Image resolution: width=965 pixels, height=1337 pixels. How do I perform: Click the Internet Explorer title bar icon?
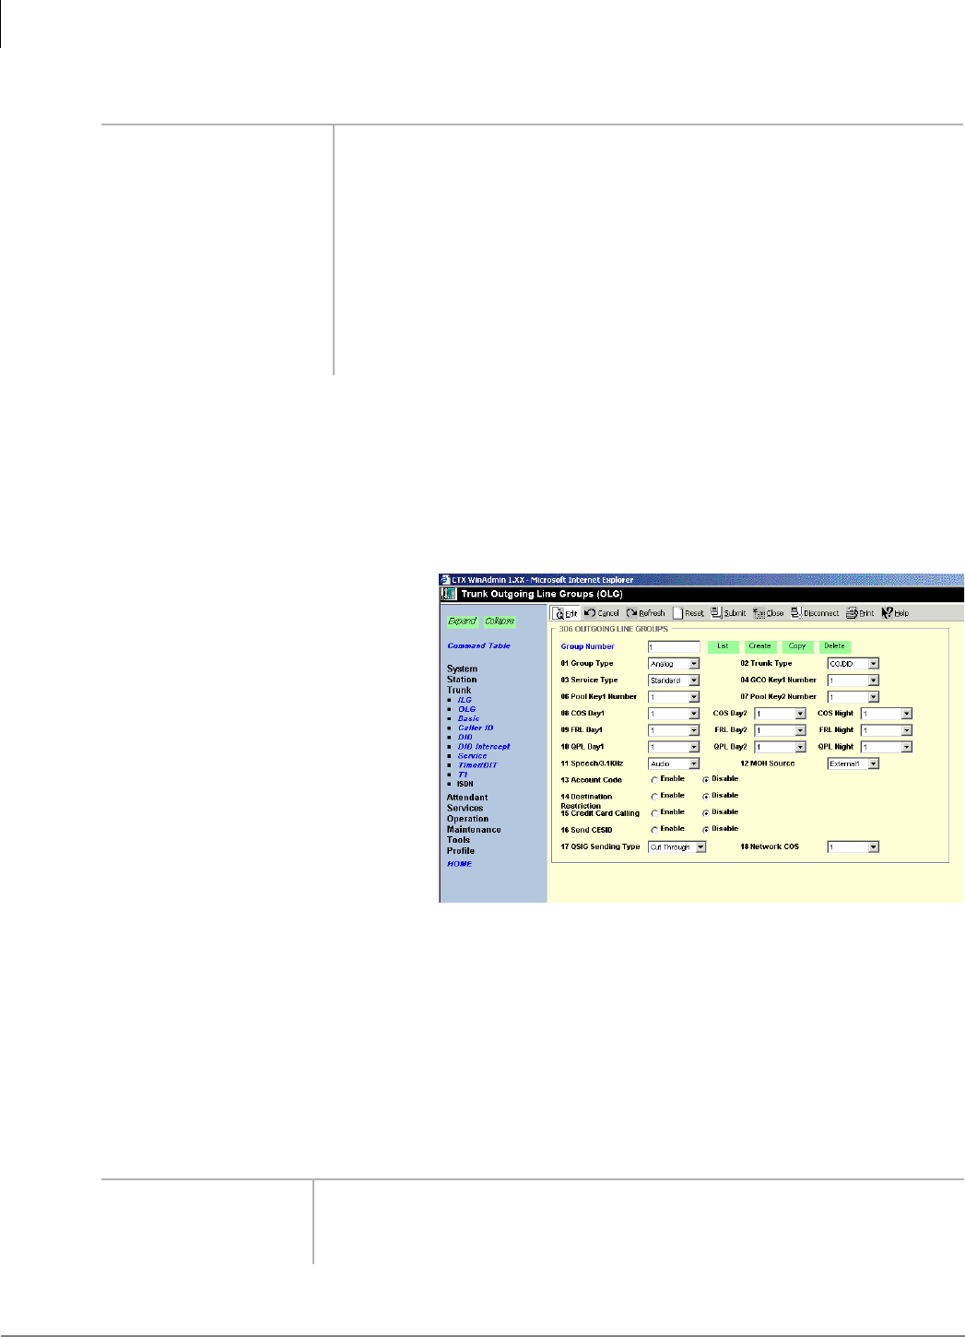(x=444, y=580)
